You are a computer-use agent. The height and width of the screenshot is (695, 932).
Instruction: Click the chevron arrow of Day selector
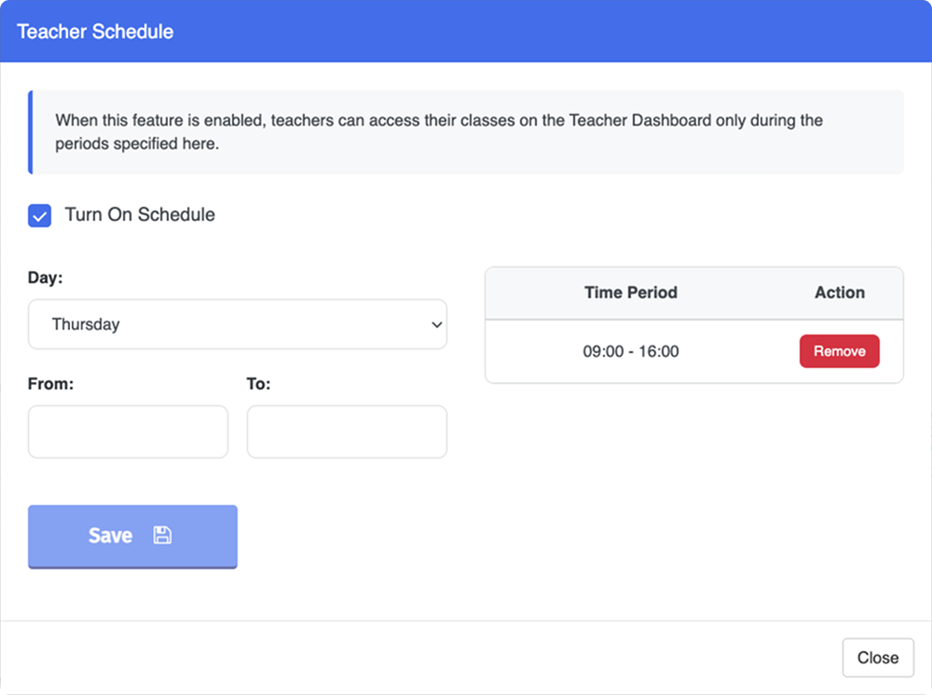pyautogui.click(x=437, y=325)
